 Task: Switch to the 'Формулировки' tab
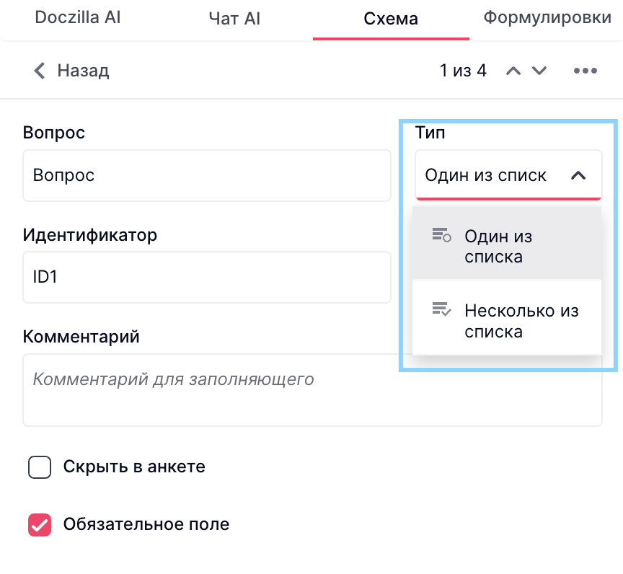click(x=547, y=18)
